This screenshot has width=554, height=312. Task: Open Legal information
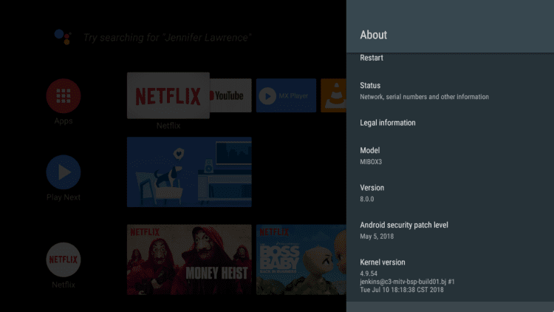[450, 123]
